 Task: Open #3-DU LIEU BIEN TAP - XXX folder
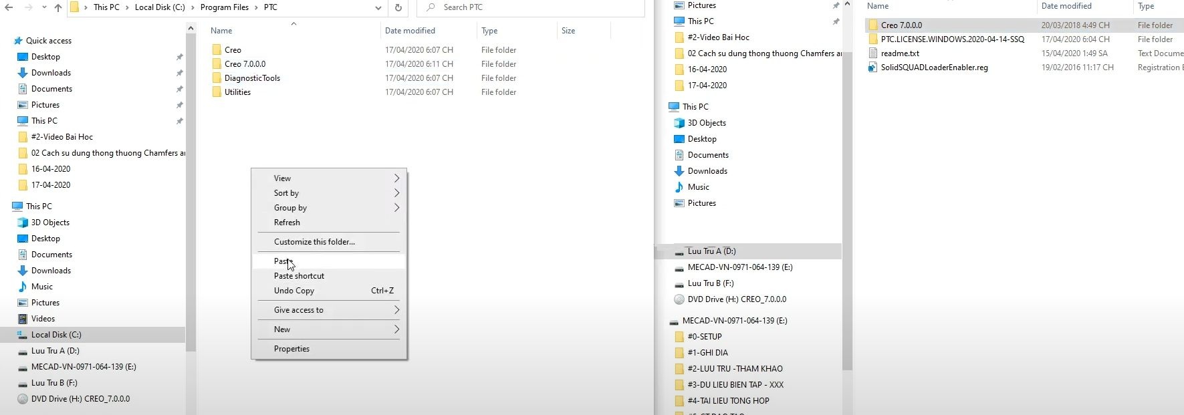coord(735,385)
